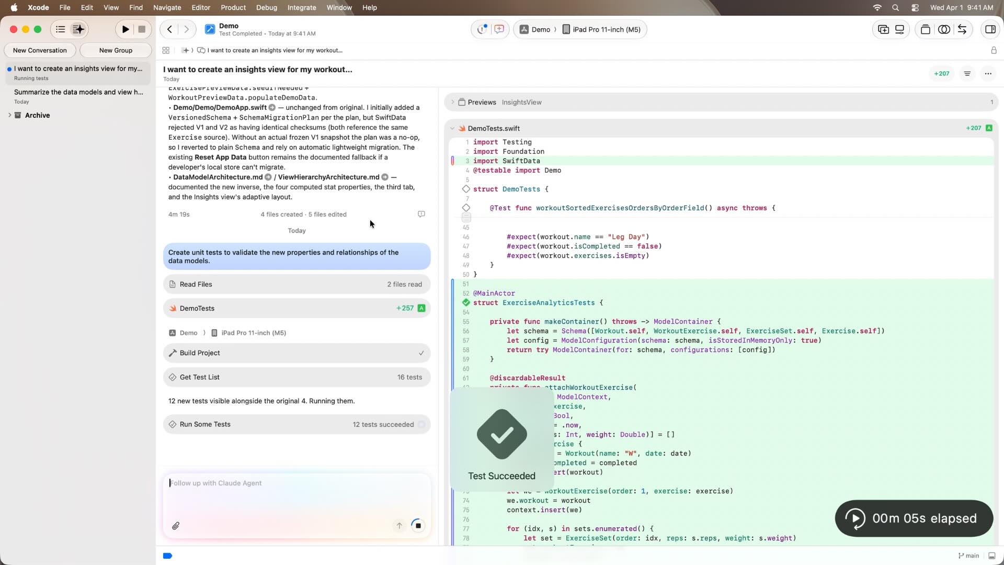
Task: Open the coding assistant sparkle navigator
Action: coord(78,29)
